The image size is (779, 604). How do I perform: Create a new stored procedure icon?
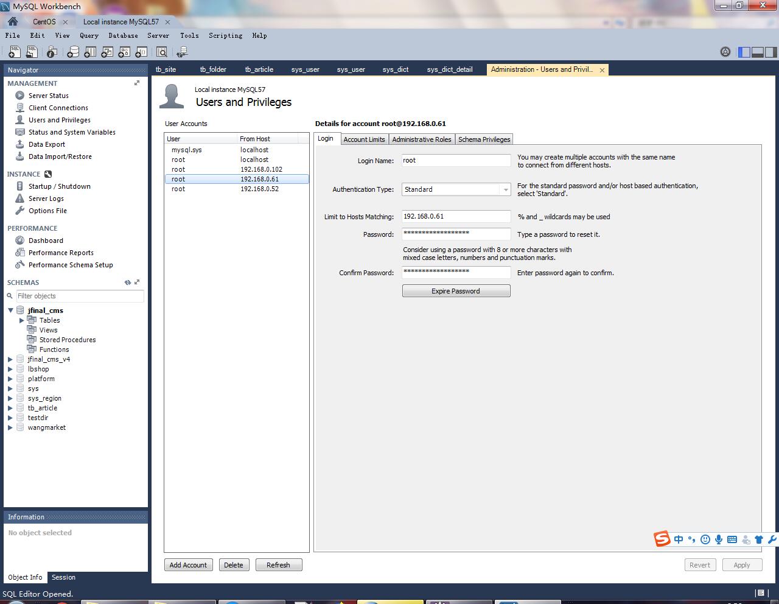(x=124, y=52)
